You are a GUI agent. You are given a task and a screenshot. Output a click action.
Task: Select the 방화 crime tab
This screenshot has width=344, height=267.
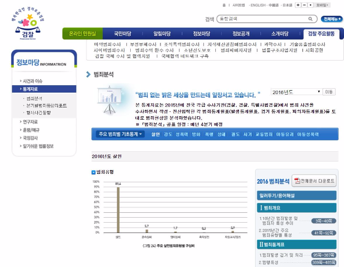(196, 134)
